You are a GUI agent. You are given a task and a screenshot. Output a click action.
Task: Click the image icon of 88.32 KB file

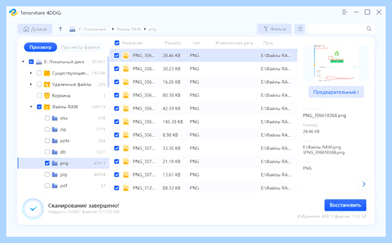coord(126,188)
